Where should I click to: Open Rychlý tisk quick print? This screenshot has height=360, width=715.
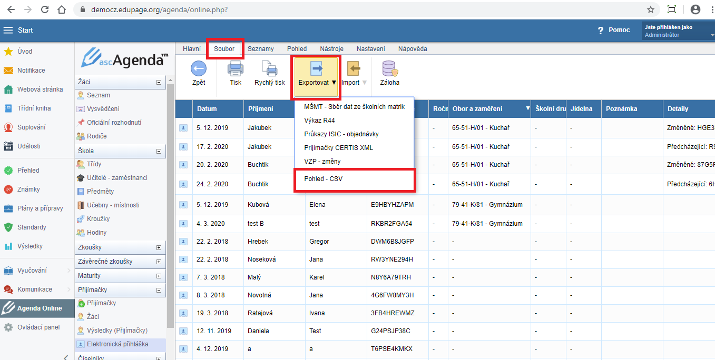tap(269, 69)
